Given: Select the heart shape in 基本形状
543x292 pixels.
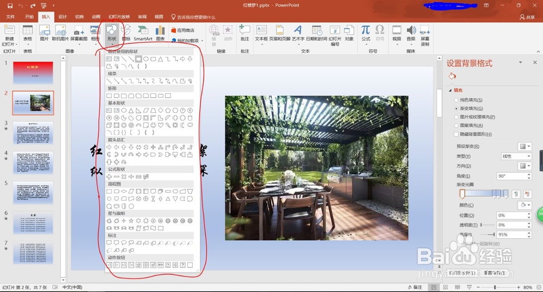Looking at the screenshot, I should [x=160, y=125].
